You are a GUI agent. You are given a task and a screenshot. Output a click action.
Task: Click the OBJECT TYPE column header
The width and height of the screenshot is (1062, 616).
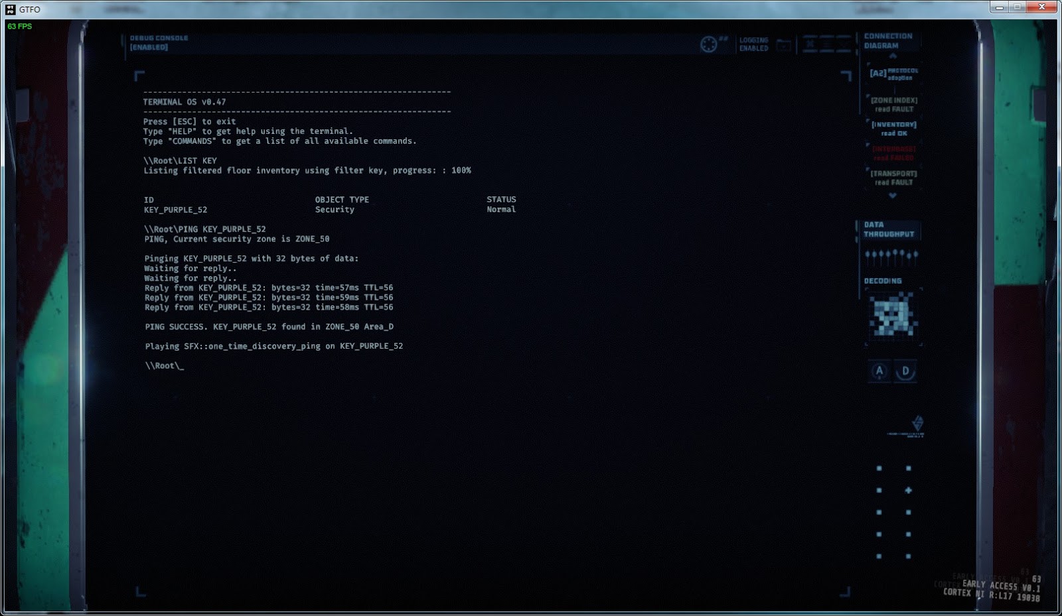point(342,200)
